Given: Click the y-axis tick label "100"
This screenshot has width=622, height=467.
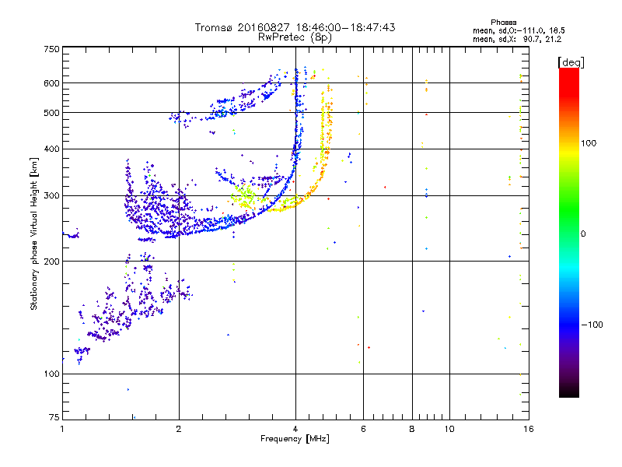Looking at the screenshot, I should click(x=51, y=374).
